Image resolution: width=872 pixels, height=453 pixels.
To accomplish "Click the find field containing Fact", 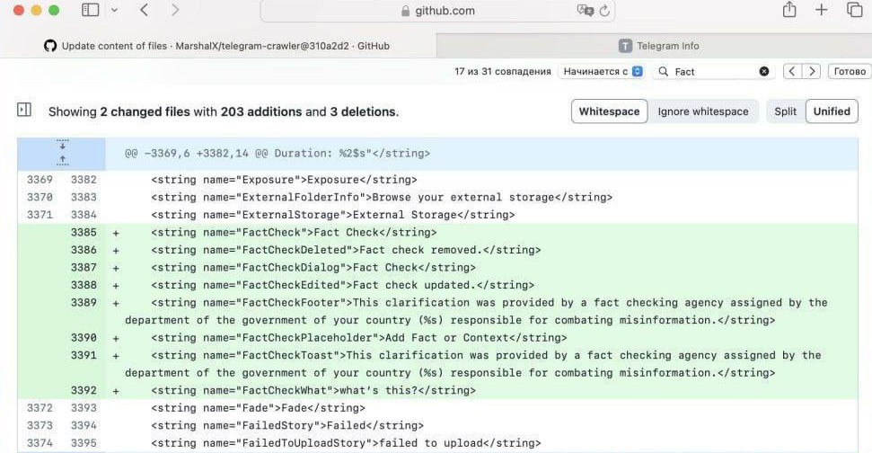I will pos(715,71).
